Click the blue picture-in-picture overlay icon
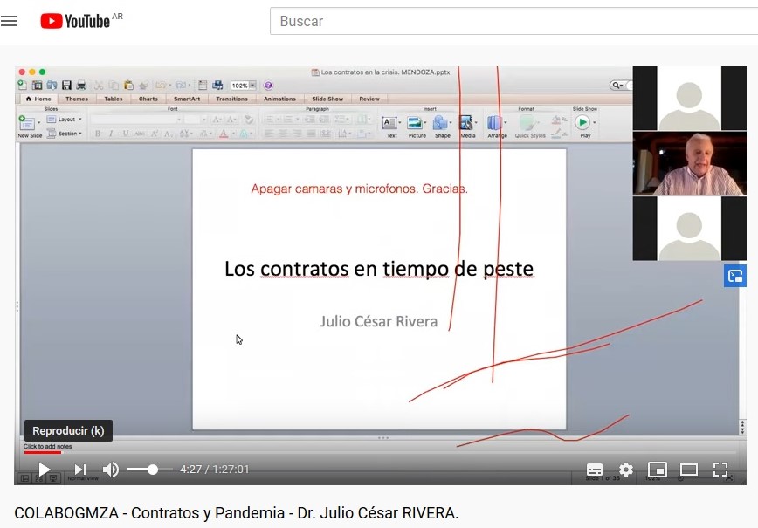Image resolution: width=758 pixels, height=528 pixels. (x=734, y=277)
